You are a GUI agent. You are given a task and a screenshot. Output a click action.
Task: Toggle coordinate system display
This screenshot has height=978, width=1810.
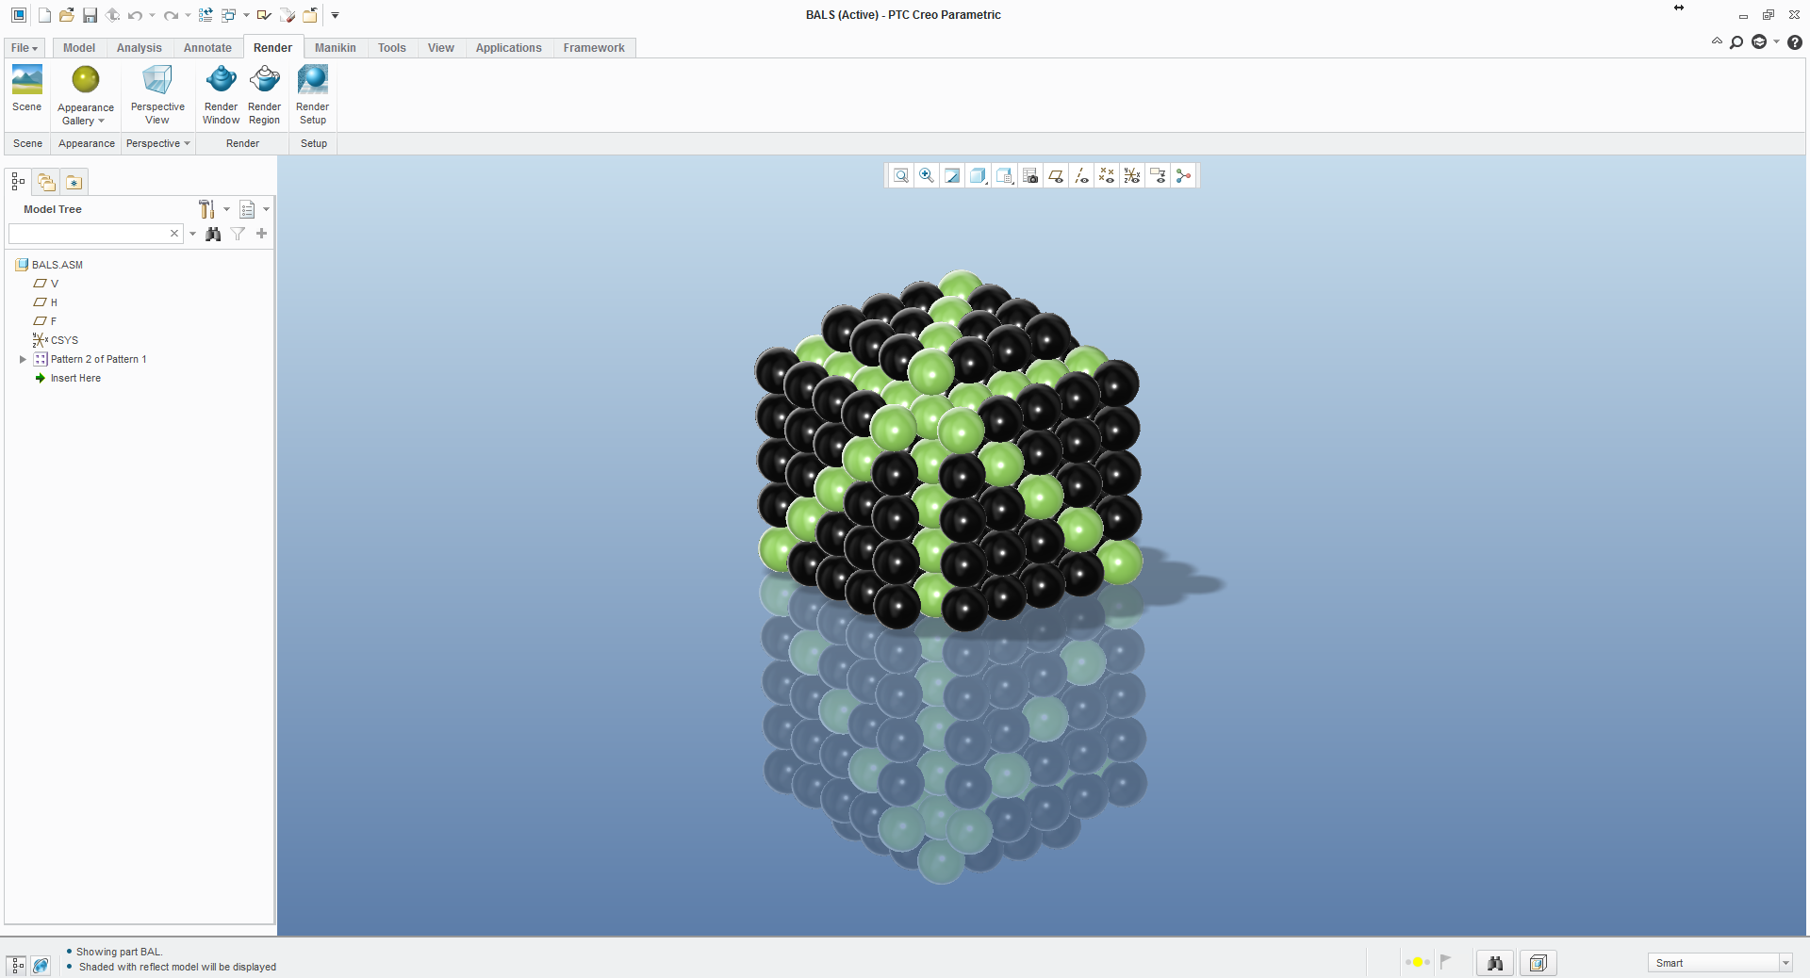coord(1131,175)
